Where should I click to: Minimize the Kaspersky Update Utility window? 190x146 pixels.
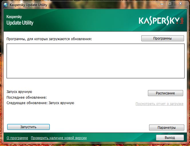(162, 4)
